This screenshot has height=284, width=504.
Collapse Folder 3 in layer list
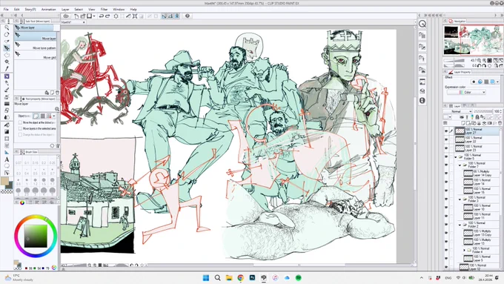[x=460, y=199]
